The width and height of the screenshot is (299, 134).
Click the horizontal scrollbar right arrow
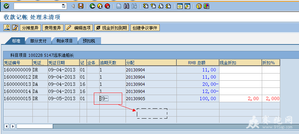13,126
